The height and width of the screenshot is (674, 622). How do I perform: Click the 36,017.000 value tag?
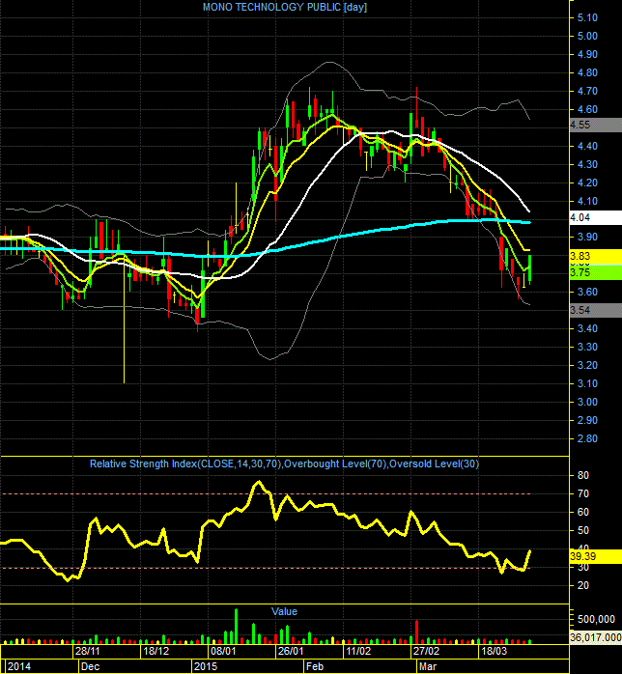click(x=595, y=637)
